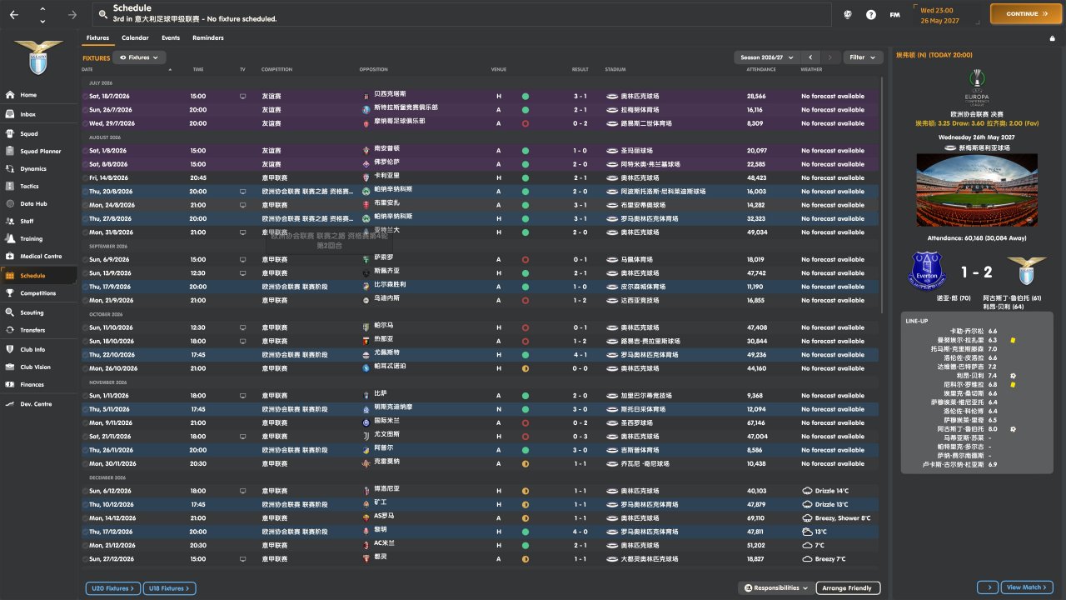Click the Competitions trophy icon
The width and height of the screenshot is (1066, 600).
(x=11, y=293)
